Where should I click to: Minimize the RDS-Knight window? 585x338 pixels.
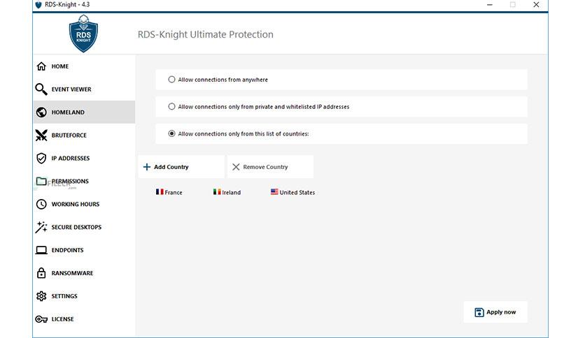point(490,5)
